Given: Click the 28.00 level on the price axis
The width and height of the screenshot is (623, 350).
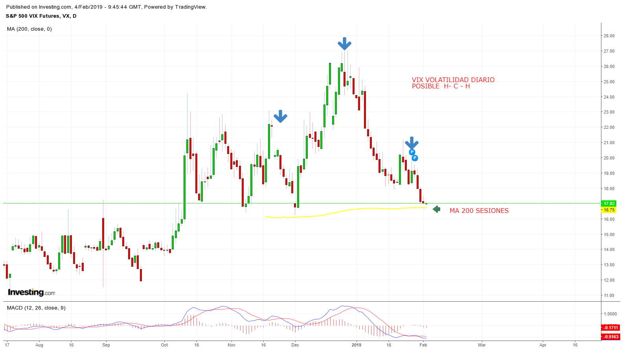Looking at the screenshot, I should [609, 36].
